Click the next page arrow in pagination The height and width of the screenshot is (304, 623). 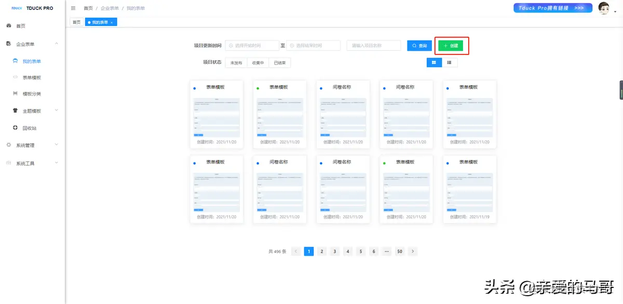[412, 251]
